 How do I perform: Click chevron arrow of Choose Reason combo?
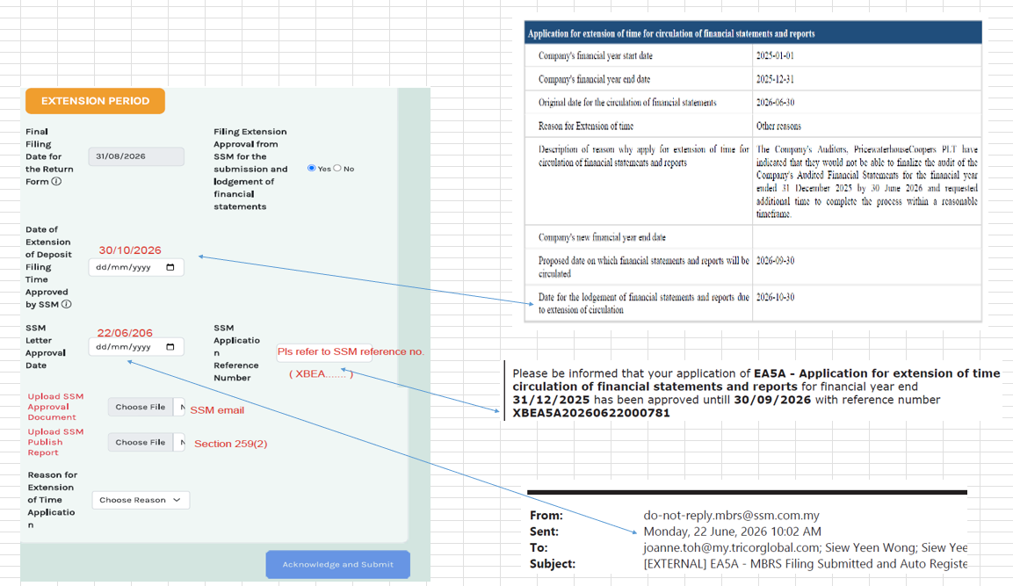coord(177,500)
